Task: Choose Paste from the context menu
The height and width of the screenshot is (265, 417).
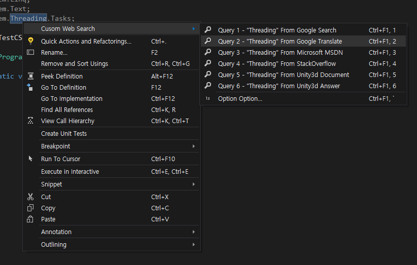Action: point(111,219)
